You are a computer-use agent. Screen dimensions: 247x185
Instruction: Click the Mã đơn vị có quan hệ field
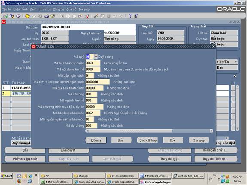coord(98,82)
